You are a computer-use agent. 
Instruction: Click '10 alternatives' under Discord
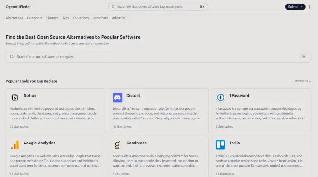pyautogui.click(x=122, y=126)
